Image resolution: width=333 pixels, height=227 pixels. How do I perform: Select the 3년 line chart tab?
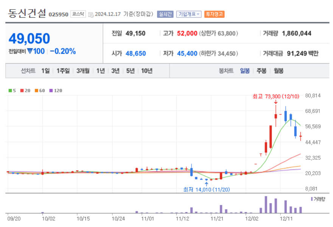(x=115, y=71)
